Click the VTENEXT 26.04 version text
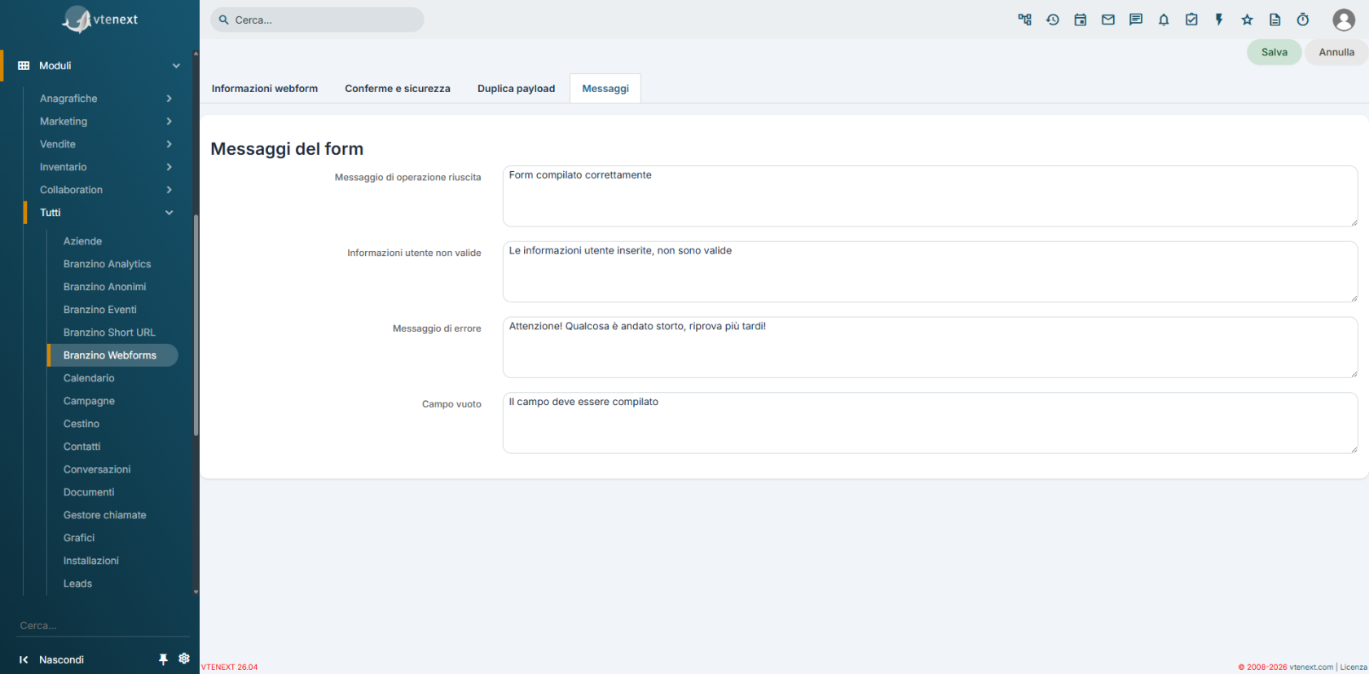1369x674 pixels. (x=230, y=667)
